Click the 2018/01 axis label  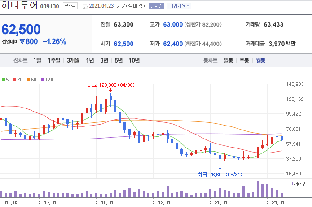tap(105, 202)
